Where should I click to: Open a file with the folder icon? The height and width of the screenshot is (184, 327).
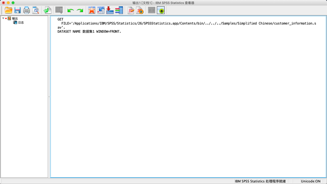(8, 10)
